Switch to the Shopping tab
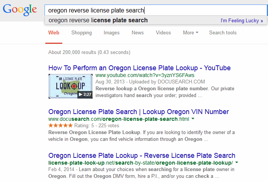Image resolution: width=268 pixels, height=182 pixels. point(82,33)
